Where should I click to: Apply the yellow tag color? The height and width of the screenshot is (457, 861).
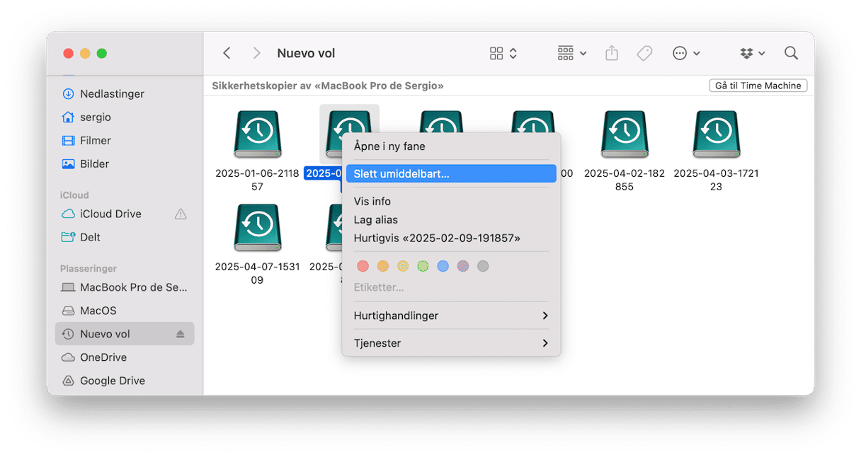(403, 266)
